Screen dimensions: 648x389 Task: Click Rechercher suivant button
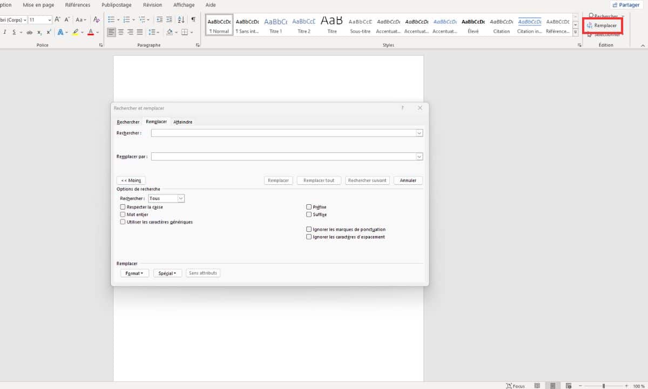point(367,180)
